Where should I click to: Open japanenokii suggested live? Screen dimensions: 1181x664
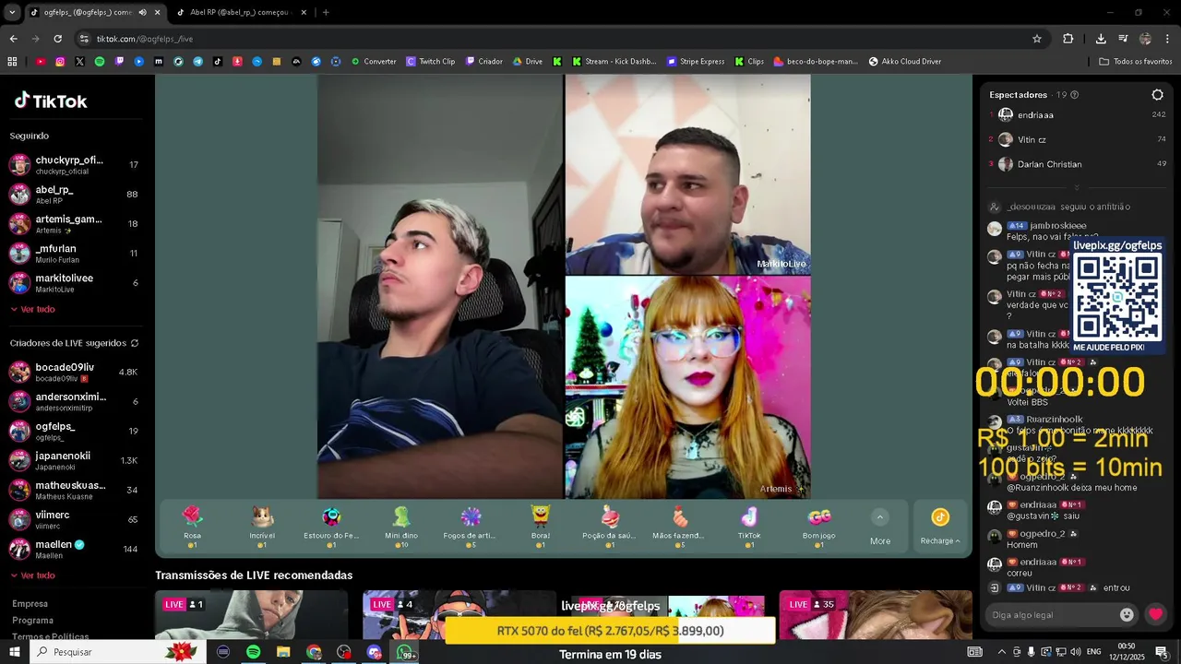[x=74, y=460]
